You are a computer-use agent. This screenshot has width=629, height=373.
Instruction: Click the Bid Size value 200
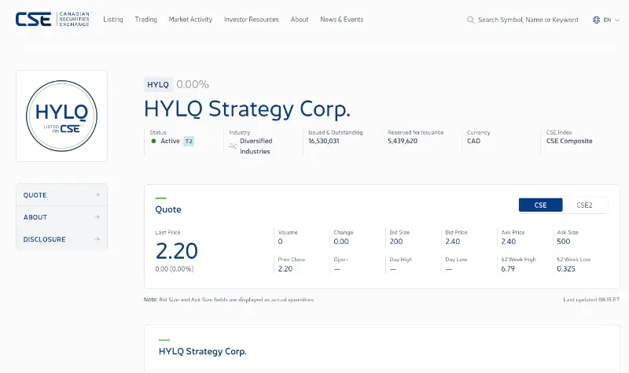(x=396, y=242)
